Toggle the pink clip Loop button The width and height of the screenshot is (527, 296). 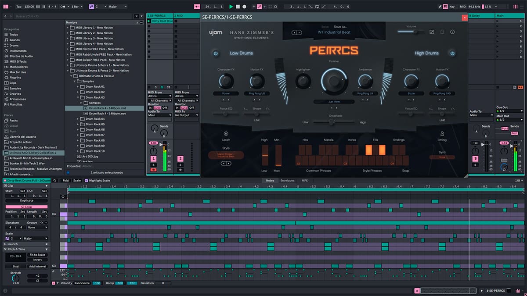[x=26, y=207]
